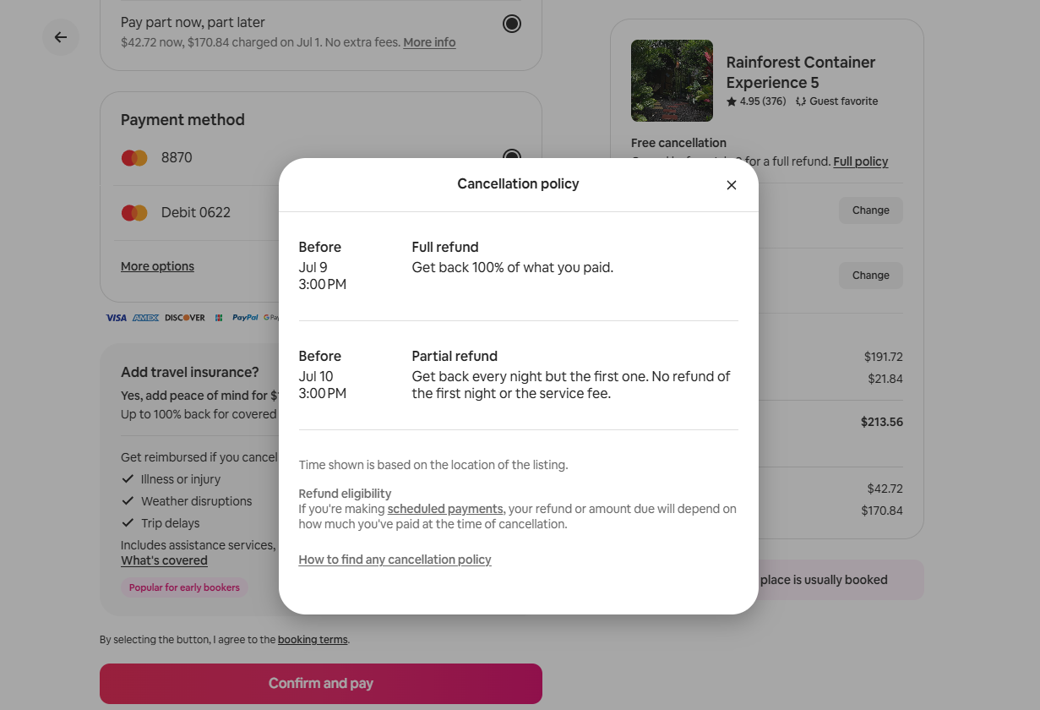Click the first Change button in summary
This screenshot has height=710, width=1040.
pos(871,210)
